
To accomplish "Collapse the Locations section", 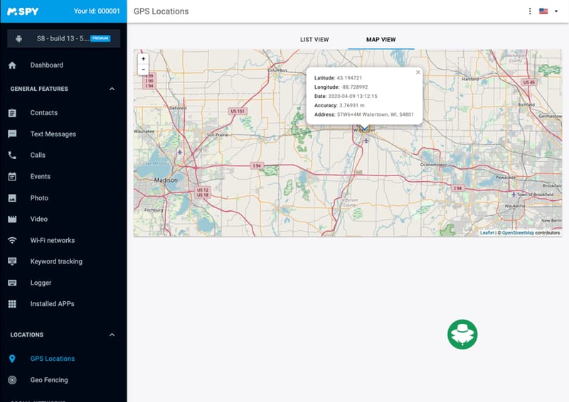I will point(112,335).
